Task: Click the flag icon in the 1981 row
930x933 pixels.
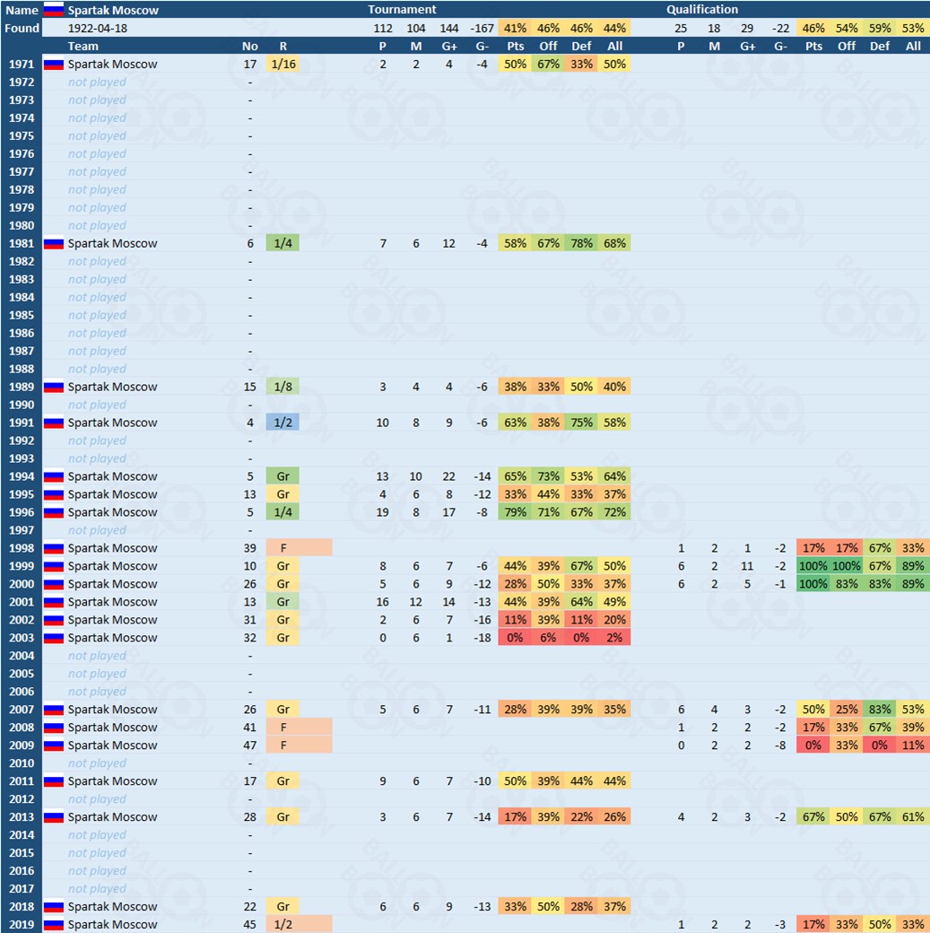Action: [54, 243]
